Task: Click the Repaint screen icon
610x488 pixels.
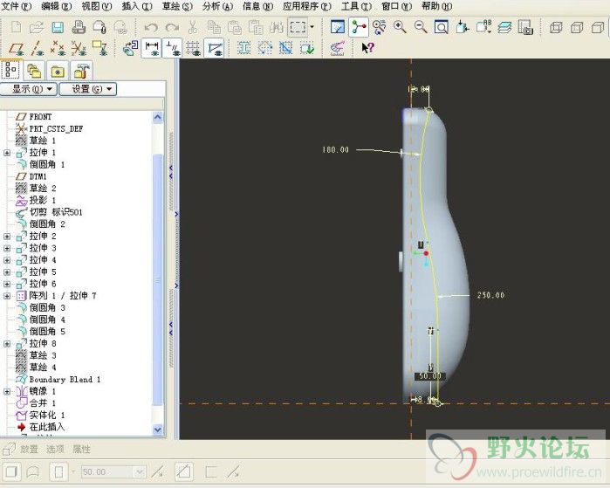Action: coord(338,27)
